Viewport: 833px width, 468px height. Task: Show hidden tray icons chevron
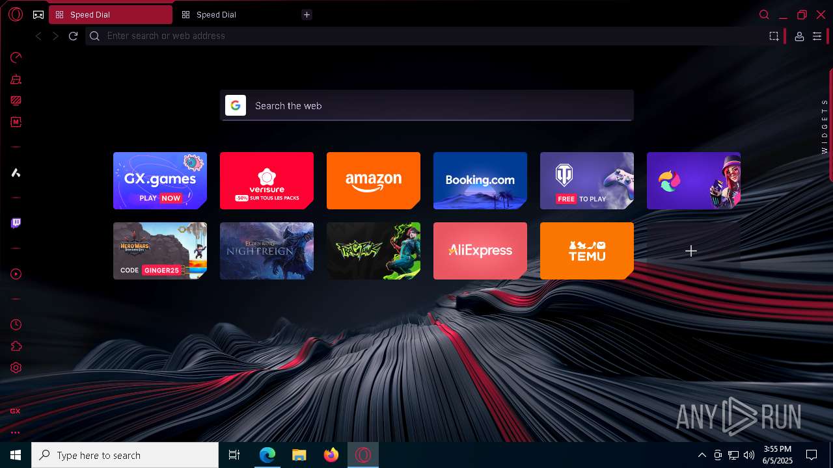(x=702, y=455)
